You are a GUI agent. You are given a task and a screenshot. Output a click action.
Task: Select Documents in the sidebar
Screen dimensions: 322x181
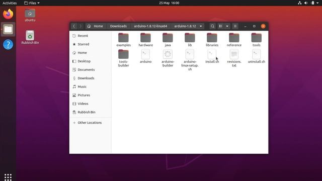tap(91, 69)
